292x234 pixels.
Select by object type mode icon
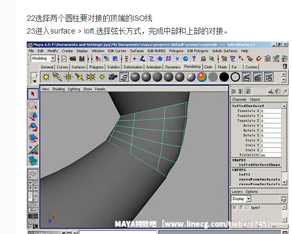click(x=106, y=59)
